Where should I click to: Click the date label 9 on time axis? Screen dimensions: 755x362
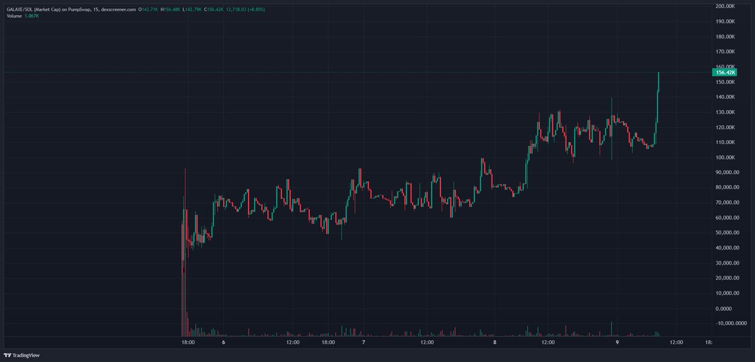pyautogui.click(x=617, y=343)
